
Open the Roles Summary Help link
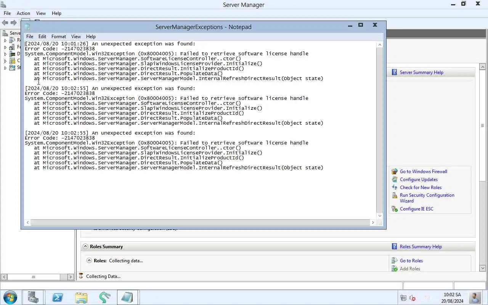tap(421, 246)
